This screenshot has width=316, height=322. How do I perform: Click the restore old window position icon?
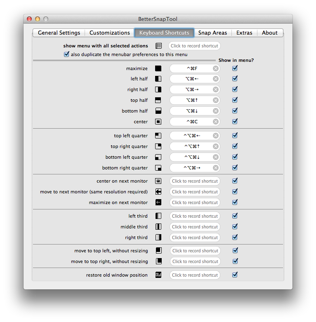click(x=158, y=275)
